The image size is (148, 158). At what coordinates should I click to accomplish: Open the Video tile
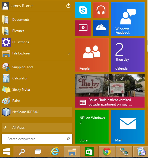83,28
